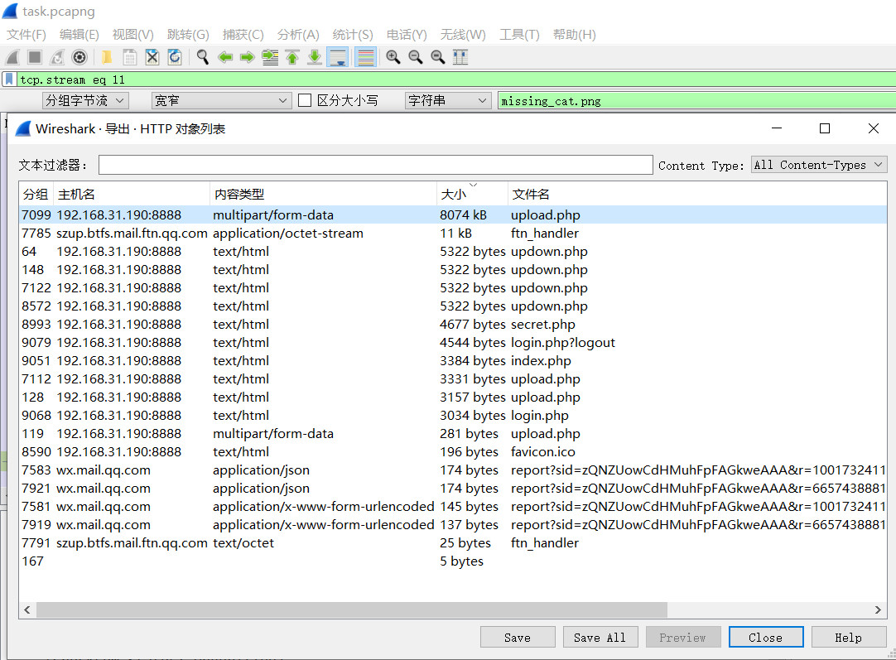
Task: Open capture options gear icon
Action: point(79,57)
